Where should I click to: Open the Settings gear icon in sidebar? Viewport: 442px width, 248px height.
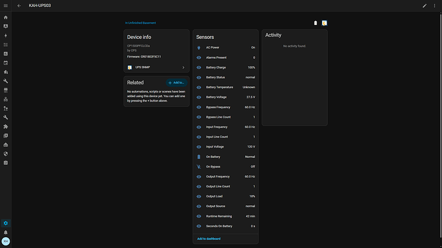6,223
